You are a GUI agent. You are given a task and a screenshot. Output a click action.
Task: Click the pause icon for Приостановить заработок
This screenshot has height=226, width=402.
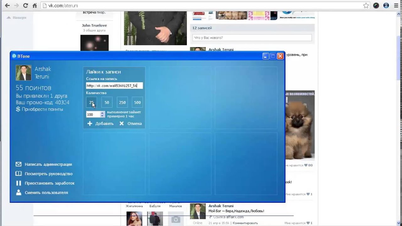coord(19,183)
